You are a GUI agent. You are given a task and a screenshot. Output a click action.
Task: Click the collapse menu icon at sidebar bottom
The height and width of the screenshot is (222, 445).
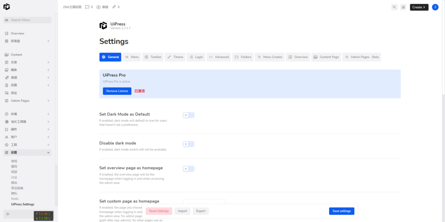pyautogui.click(x=8, y=214)
